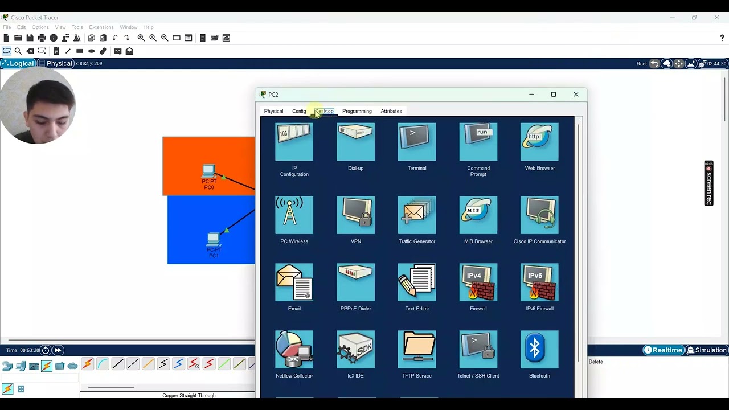Open the Programming tab in PC2
The width and height of the screenshot is (729, 410).
(x=357, y=111)
